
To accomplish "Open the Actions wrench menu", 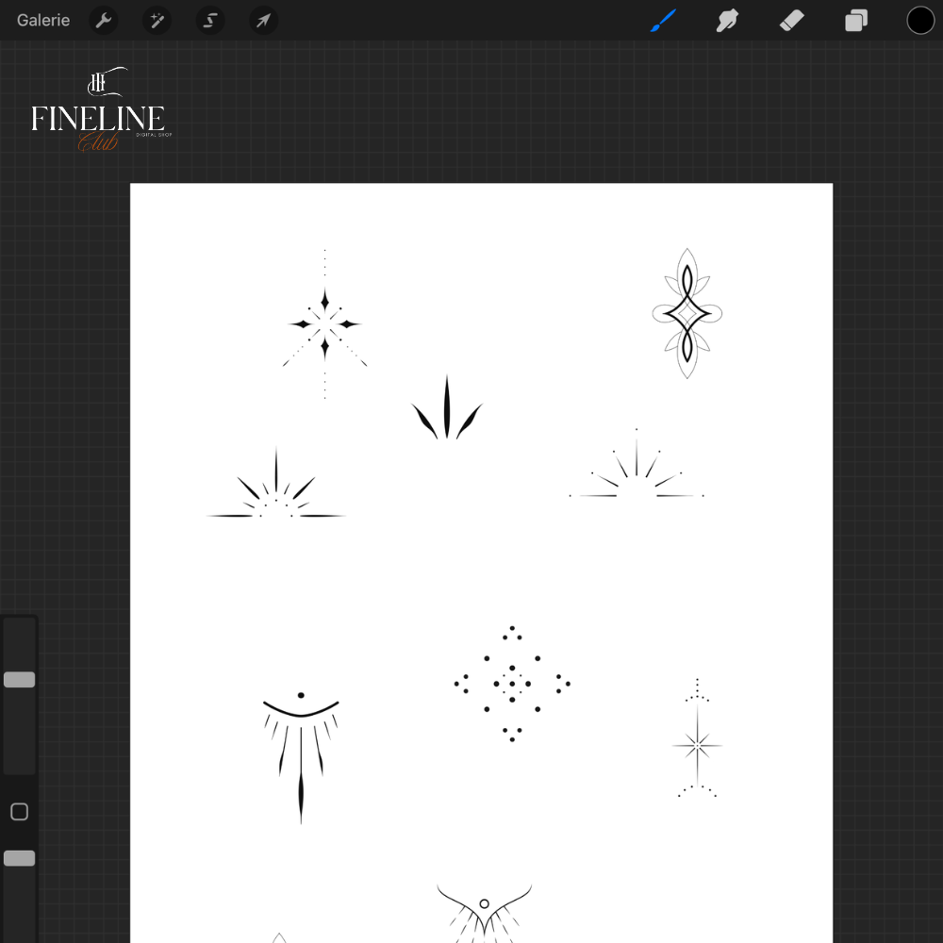I will tap(104, 20).
